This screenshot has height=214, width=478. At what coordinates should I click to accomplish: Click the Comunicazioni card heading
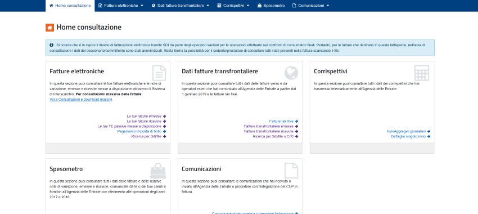click(x=201, y=169)
